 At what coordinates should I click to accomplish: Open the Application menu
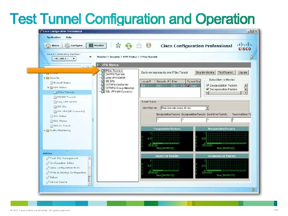click(x=54, y=37)
